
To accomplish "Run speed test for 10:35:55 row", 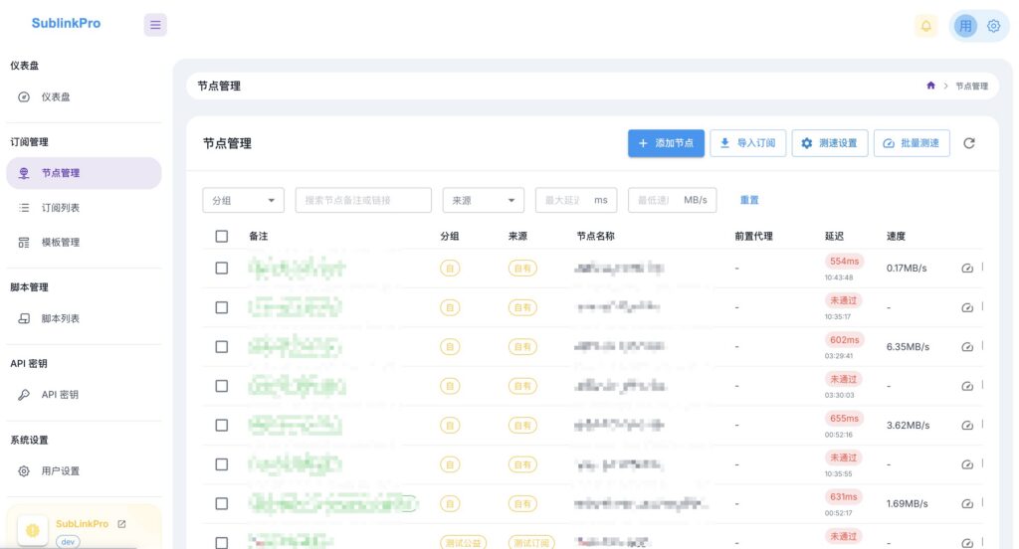I will (x=967, y=464).
